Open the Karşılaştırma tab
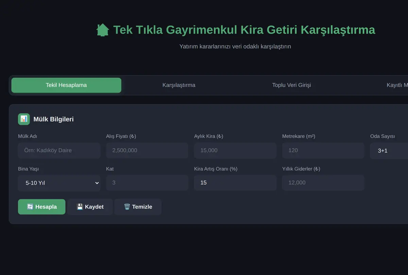This screenshot has width=408, height=275. pos(179,85)
